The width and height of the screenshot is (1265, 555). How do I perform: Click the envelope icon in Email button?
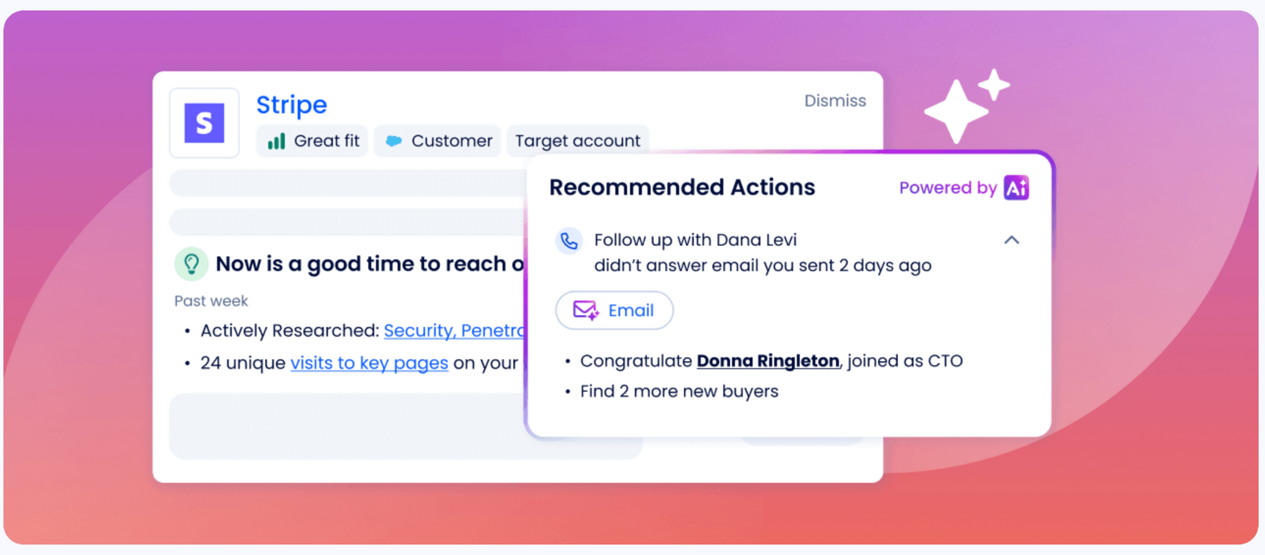tap(586, 310)
